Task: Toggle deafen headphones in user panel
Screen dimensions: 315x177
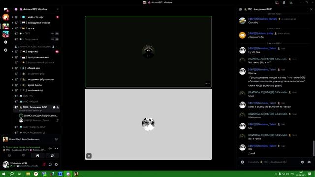Action: (50, 164)
